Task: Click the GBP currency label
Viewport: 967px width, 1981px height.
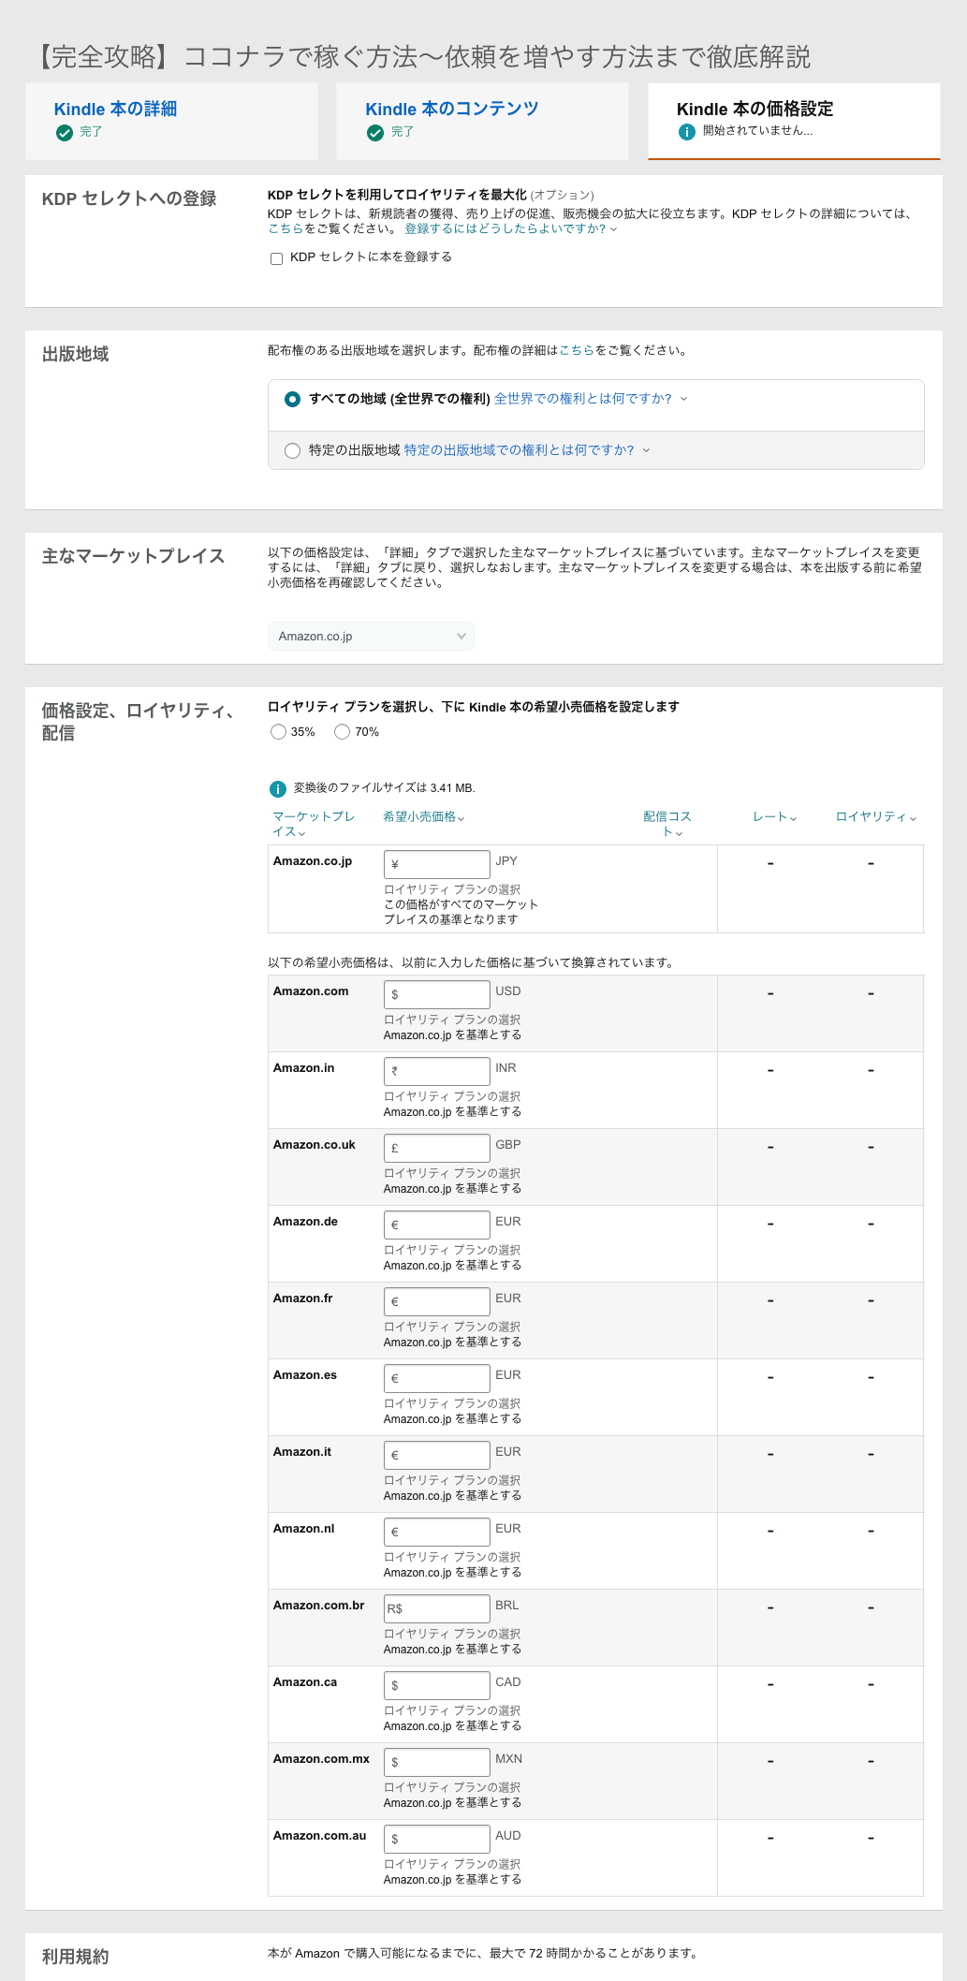Action: tap(508, 1145)
